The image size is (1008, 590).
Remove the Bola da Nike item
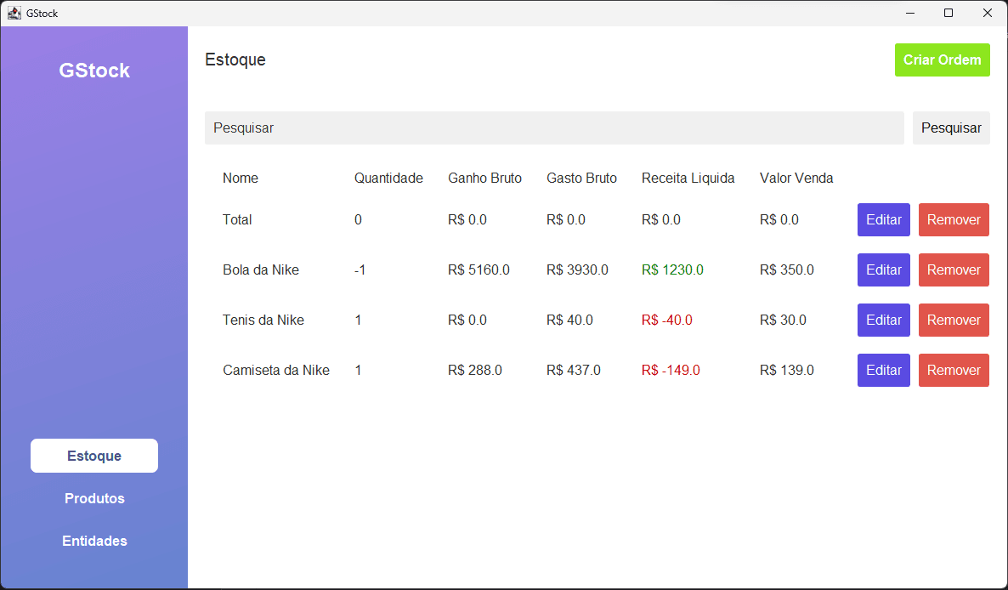click(954, 269)
